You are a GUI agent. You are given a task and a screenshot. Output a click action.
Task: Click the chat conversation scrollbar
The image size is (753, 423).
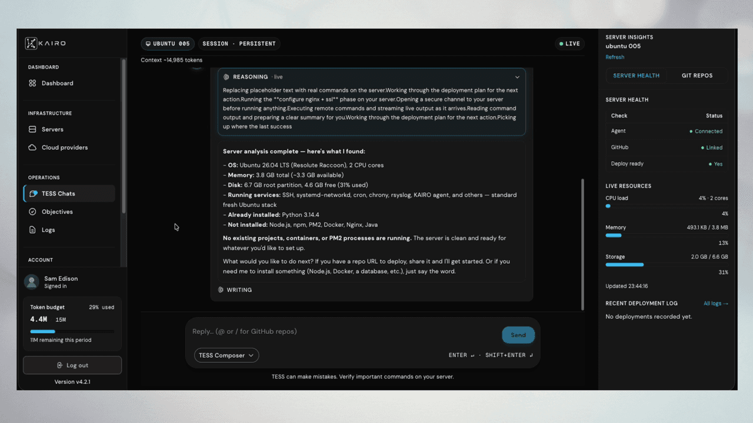pos(582,244)
